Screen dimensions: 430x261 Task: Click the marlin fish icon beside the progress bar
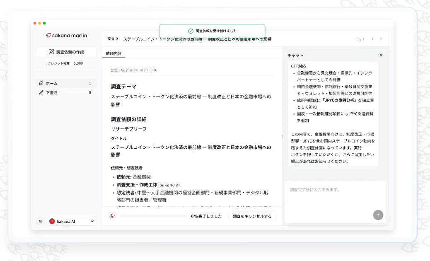112,216
